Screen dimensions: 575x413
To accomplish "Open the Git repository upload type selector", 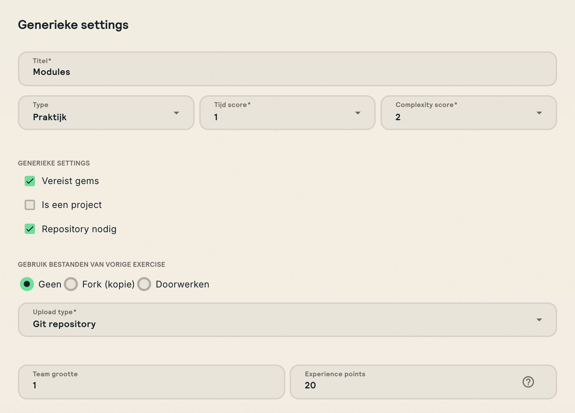I will [279, 320].
